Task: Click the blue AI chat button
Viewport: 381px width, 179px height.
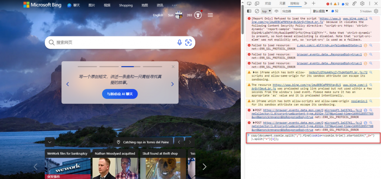Action: [120, 94]
